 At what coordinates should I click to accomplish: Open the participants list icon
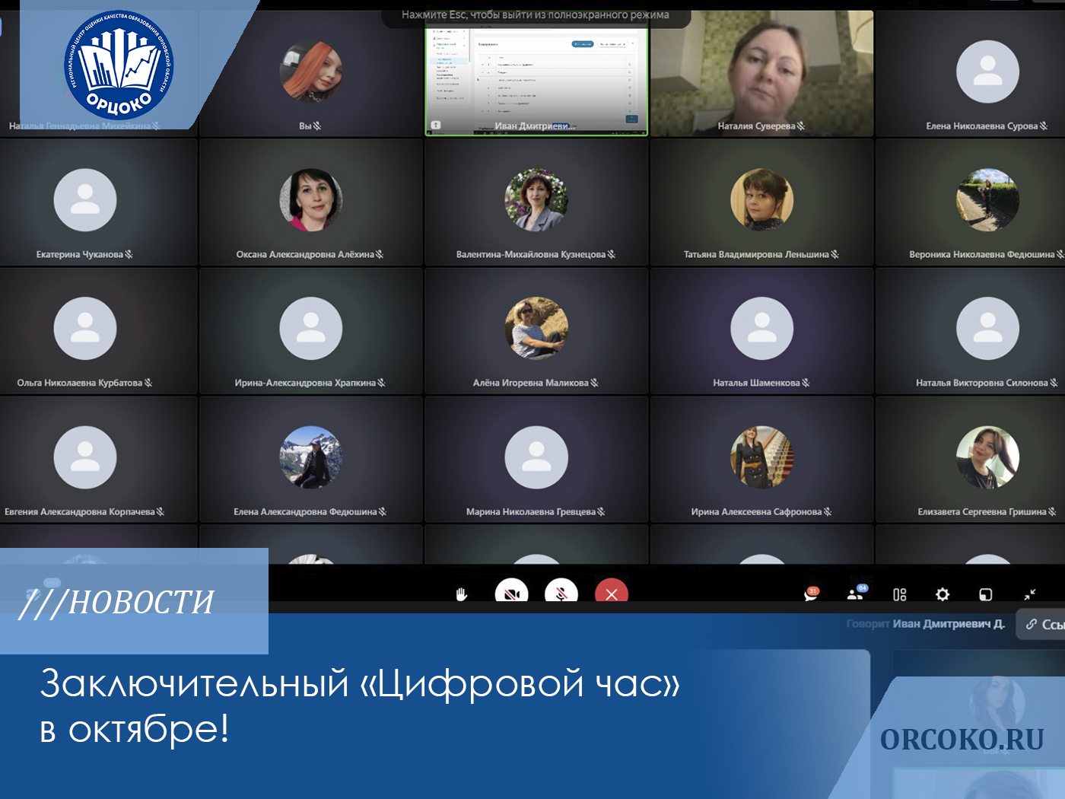[x=856, y=594]
